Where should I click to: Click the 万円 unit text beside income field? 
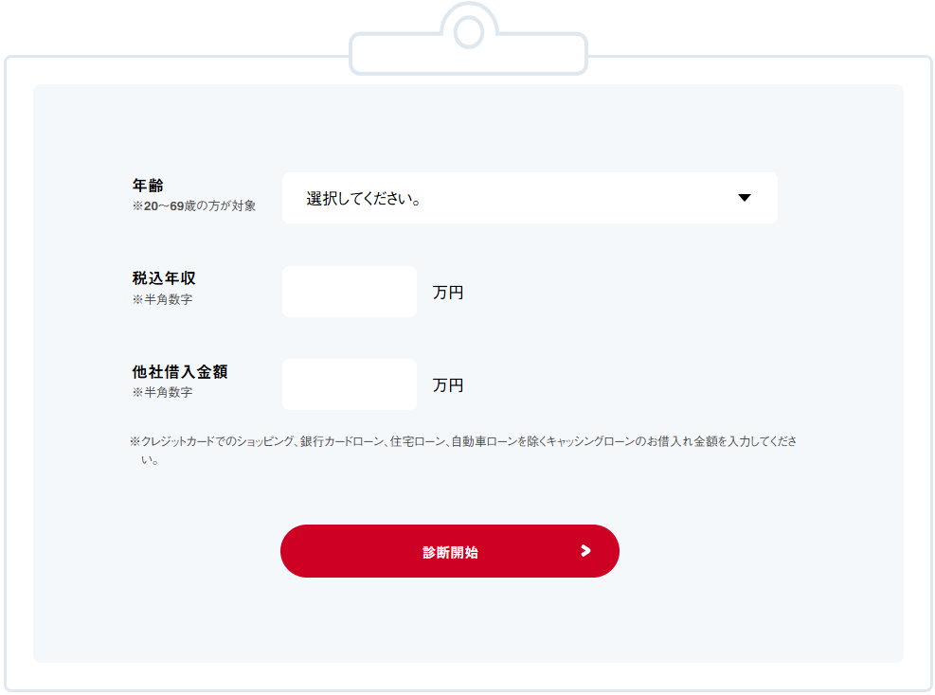click(446, 291)
